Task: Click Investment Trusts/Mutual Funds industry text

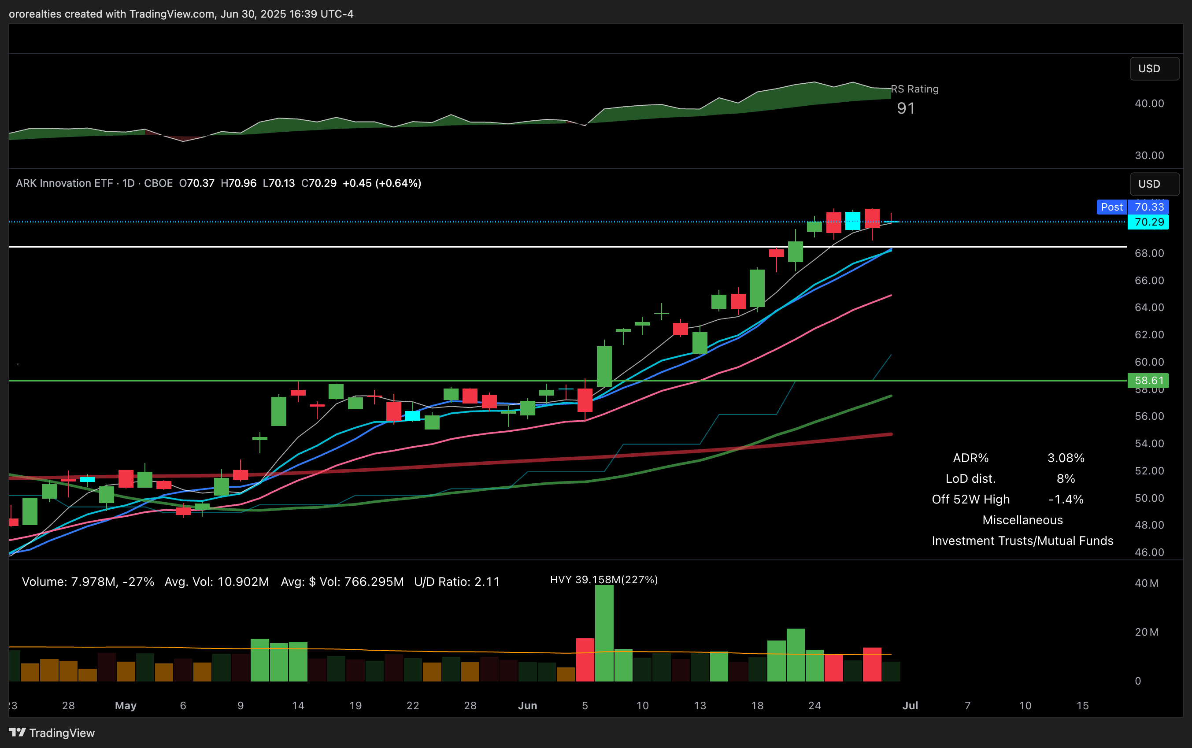Action: (1022, 541)
